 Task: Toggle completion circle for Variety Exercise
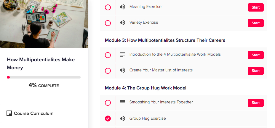click(108, 23)
